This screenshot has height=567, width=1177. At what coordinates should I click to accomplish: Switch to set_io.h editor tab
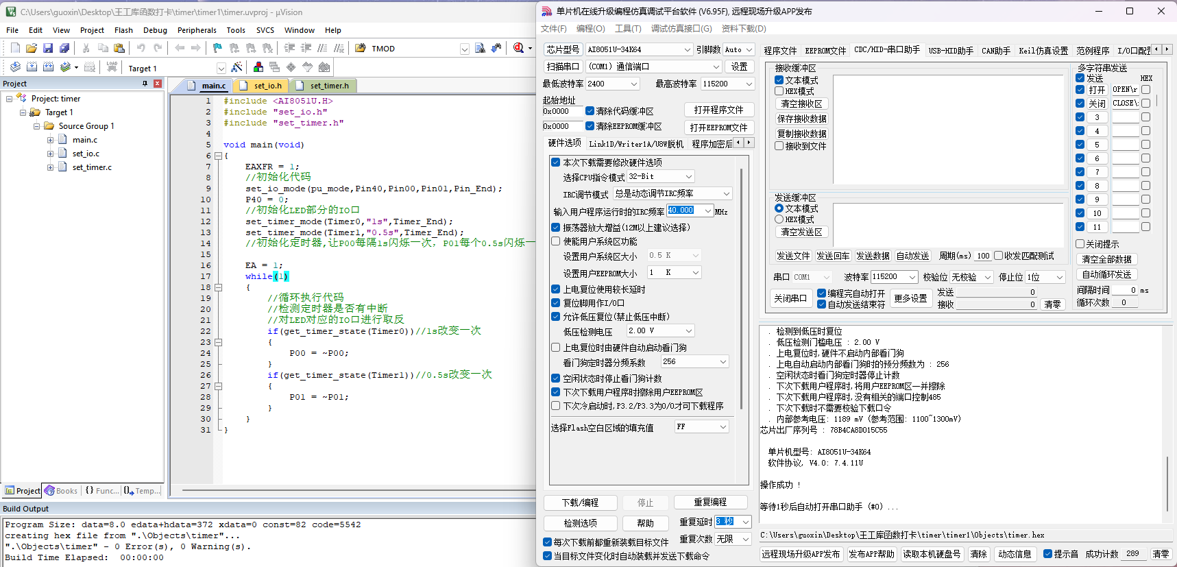click(x=262, y=86)
